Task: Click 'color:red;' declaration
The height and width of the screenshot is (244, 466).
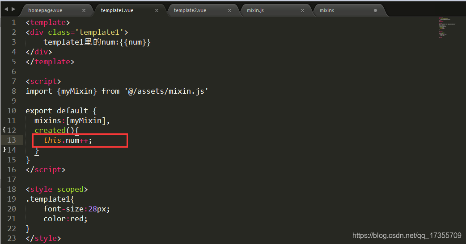Action: [x=66, y=219]
